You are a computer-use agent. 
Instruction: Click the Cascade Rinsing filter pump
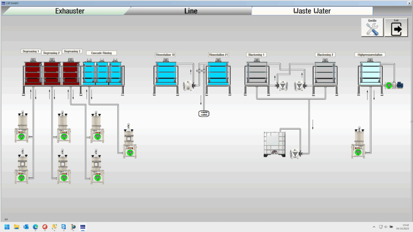click(x=130, y=141)
